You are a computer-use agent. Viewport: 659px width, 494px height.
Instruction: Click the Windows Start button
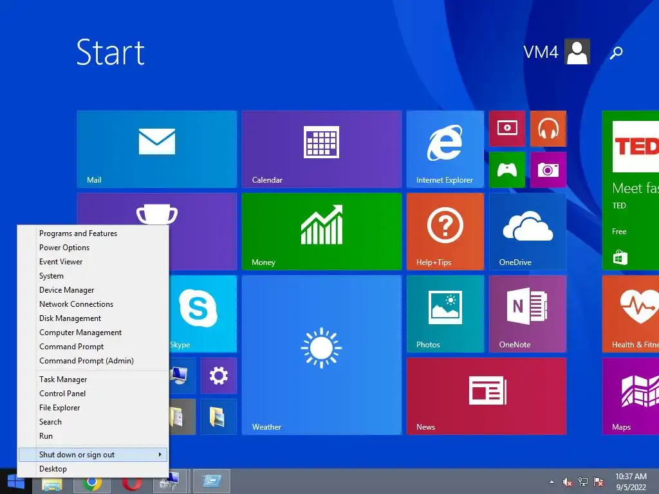[15, 481]
